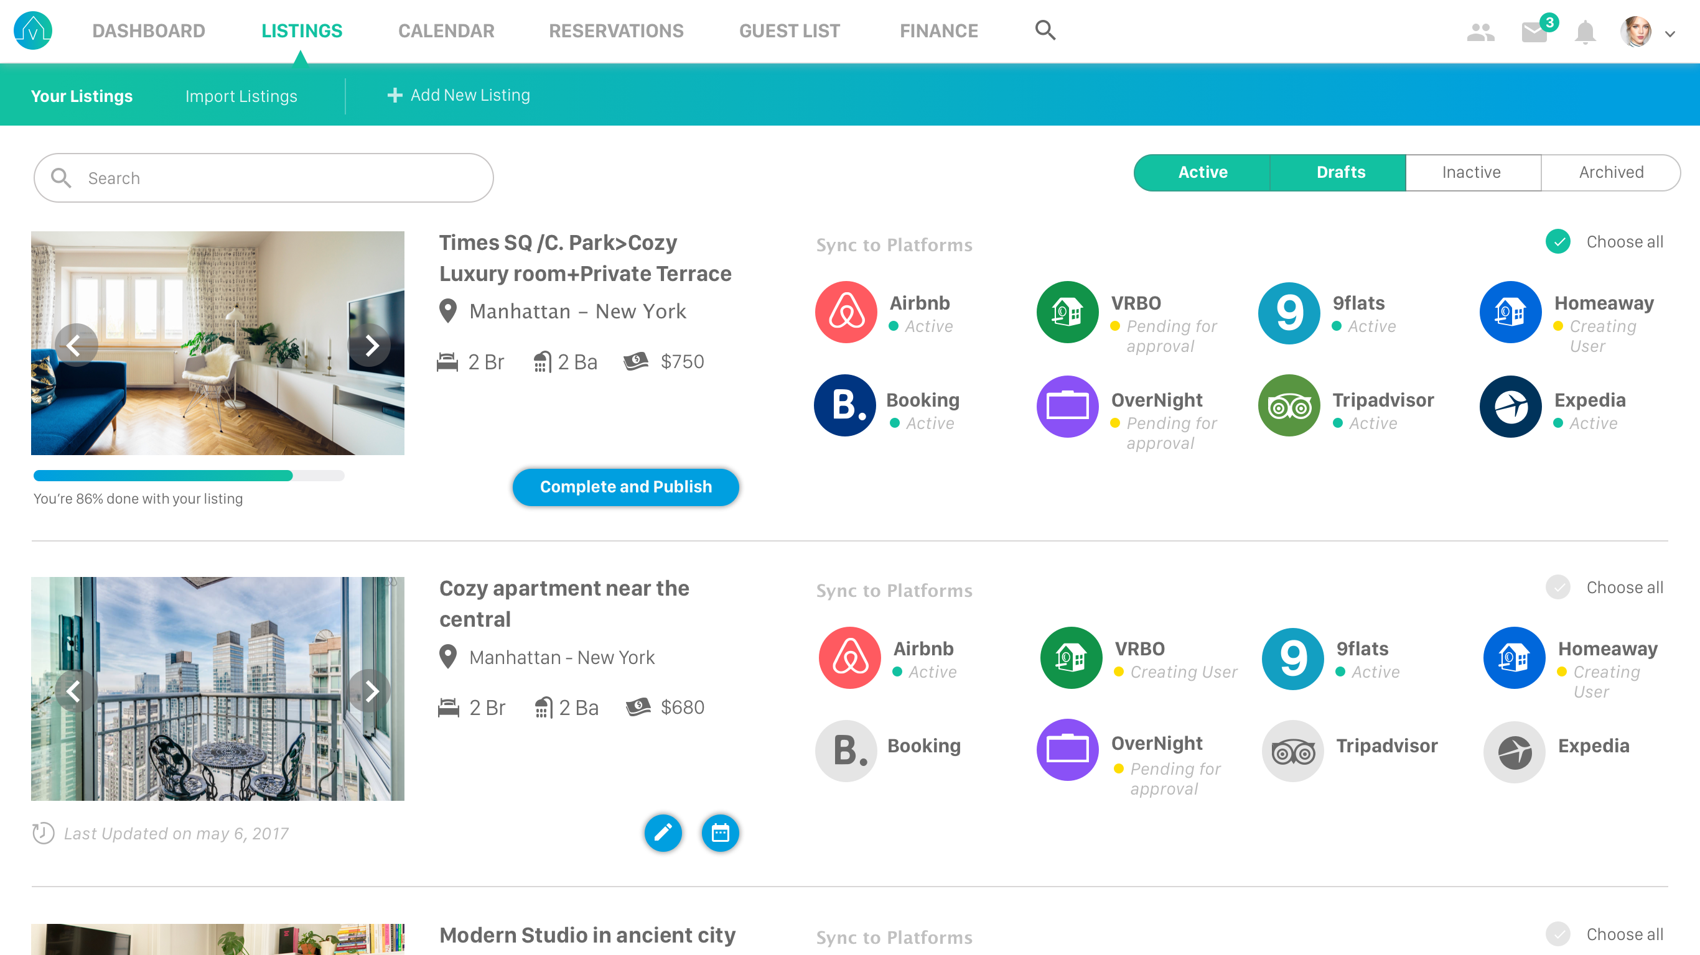Check Choose all for Cozy apartment listing
The width and height of the screenshot is (1700, 955).
pyautogui.click(x=1558, y=588)
